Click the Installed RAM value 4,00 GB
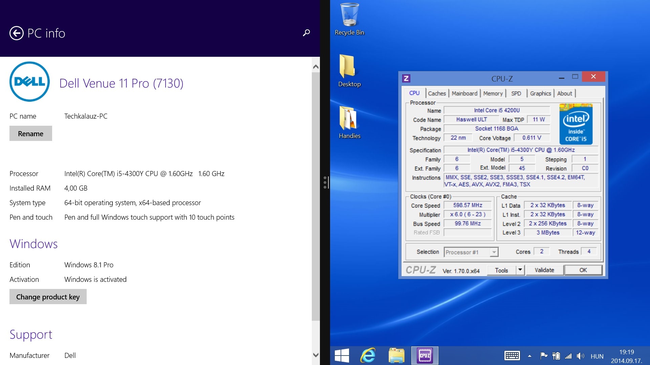This screenshot has height=365, width=650. [76, 188]
